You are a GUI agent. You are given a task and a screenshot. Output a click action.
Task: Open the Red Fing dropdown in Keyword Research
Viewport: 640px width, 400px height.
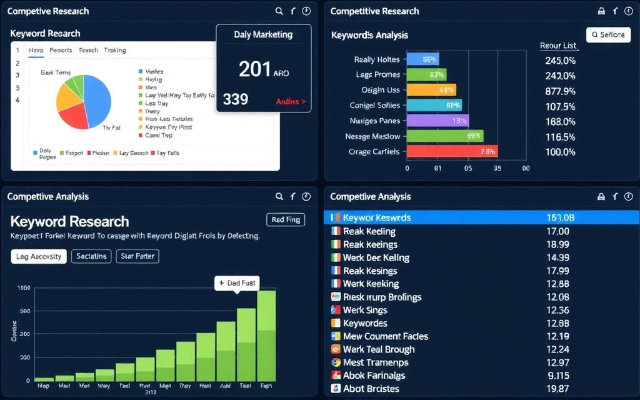coord(286,219)
